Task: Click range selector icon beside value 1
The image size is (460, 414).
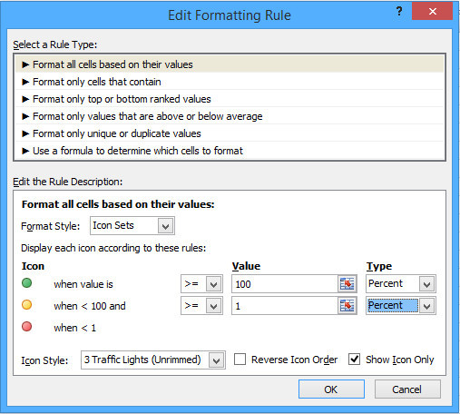Action: click(x=347, y=306)
